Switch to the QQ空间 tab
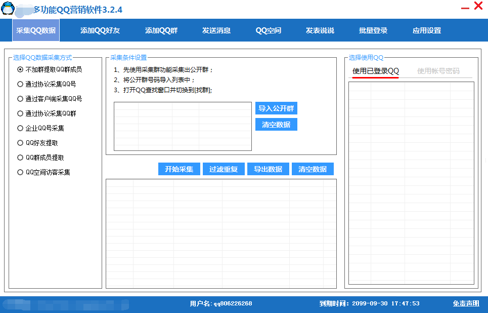Screen dimensions: 488x313 [x=269, y=30]
